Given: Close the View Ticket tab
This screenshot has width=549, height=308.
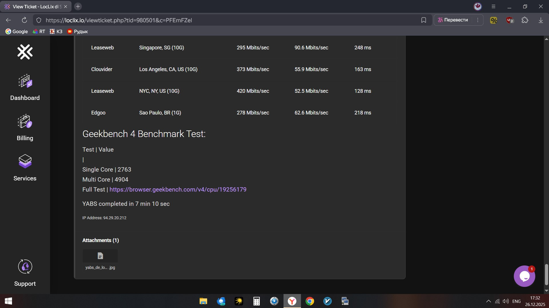Looking at the screenshot, I should 66,7.
